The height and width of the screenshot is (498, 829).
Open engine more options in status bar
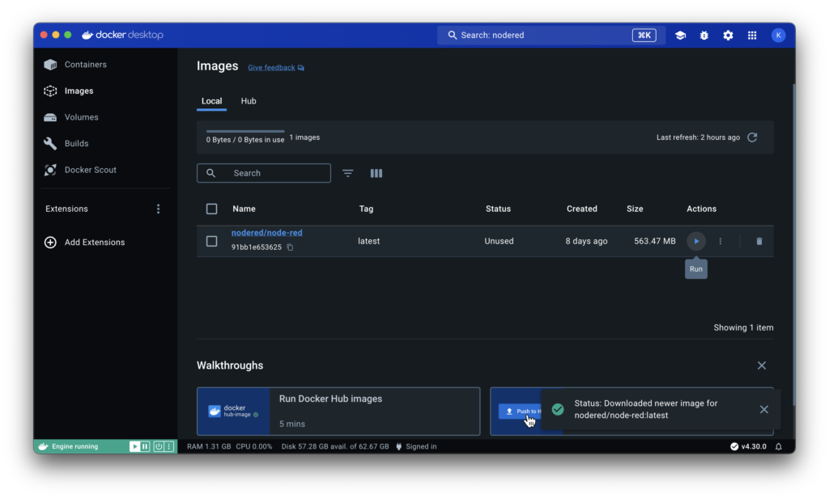(169, 447)
